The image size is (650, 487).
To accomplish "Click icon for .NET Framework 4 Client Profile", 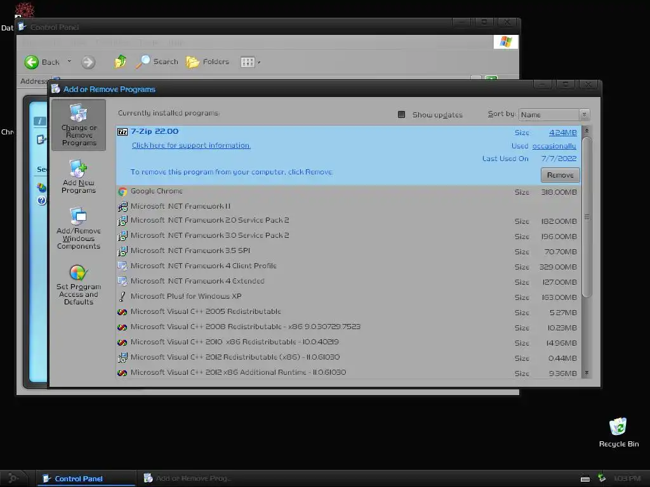I will pos(123,266).
